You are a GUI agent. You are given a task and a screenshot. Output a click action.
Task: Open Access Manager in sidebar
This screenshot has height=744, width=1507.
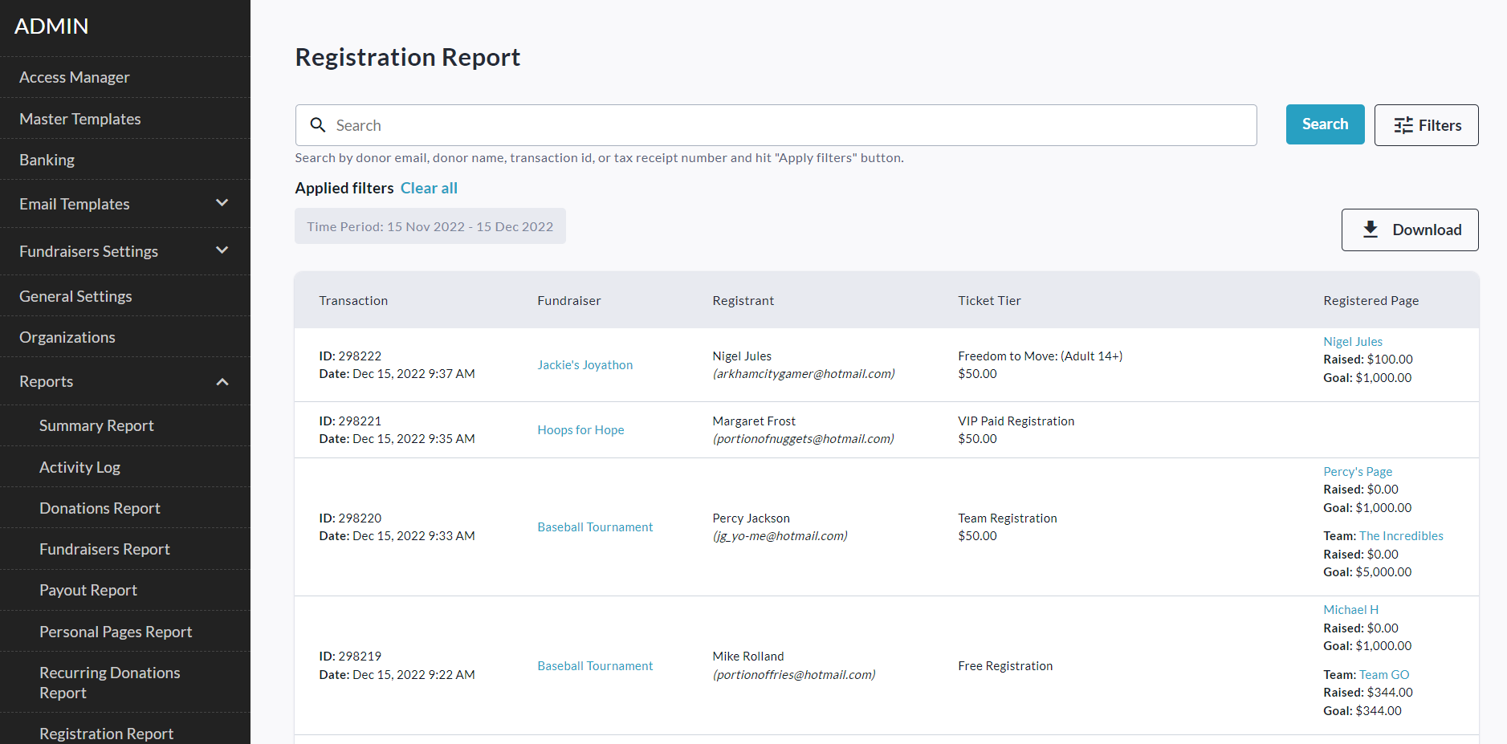point(75,77)
